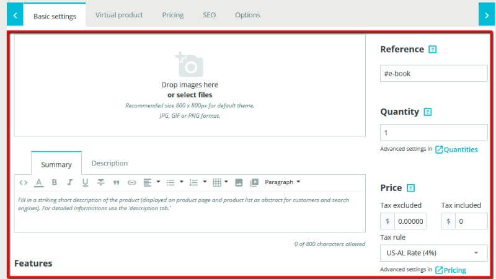Click the Reference input field with #e-book
Viewport: 496px width, 279px height.
tap(433, 73)
